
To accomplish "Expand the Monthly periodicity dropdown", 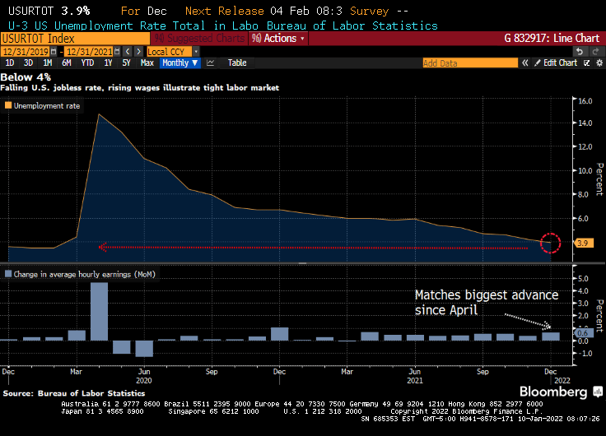I will point(179,63).
